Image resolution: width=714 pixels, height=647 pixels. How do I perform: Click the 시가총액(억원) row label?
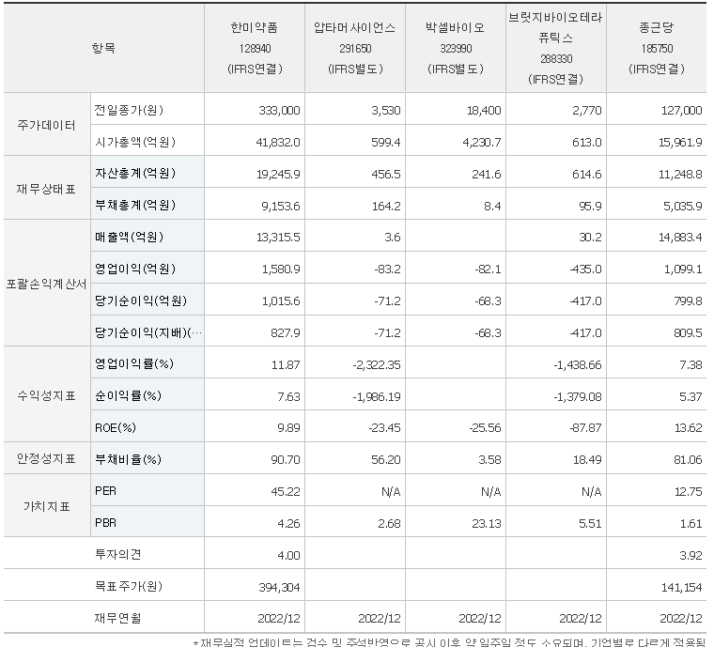click(x=134, y=142)
